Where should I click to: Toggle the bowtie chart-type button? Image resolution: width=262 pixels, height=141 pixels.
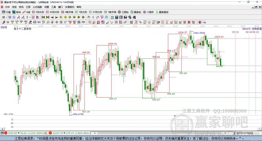(10, 17)
